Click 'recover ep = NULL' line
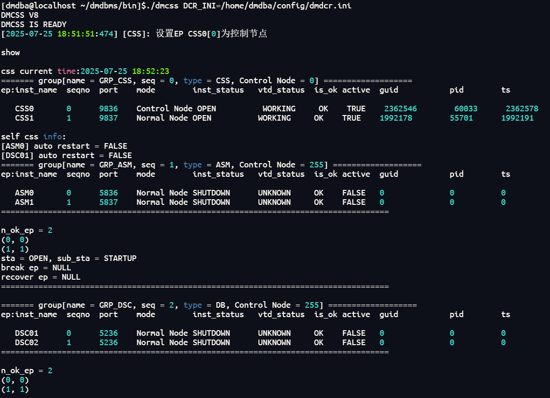This screenshot has width=550, height=398. coord(41,277)
